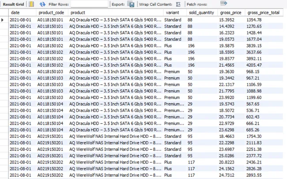Select the gross_price cell 19.5875
This screenshot has width=287, height=179.
(227, 46)
